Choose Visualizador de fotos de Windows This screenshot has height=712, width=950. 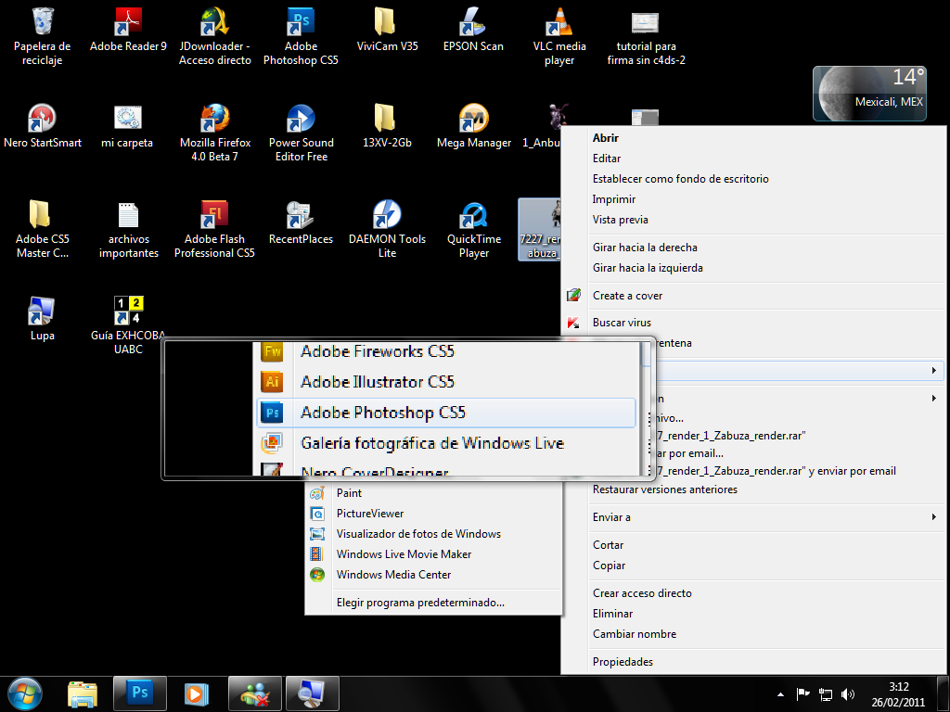tap(434, 534)
